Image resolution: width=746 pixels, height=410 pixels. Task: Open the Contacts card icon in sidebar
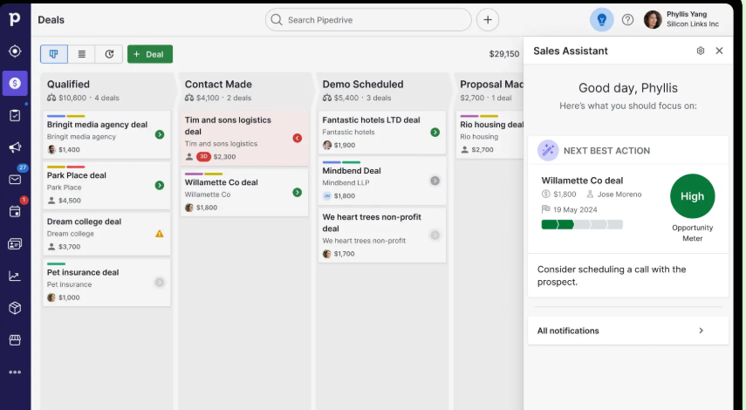[x=15, y=243]
